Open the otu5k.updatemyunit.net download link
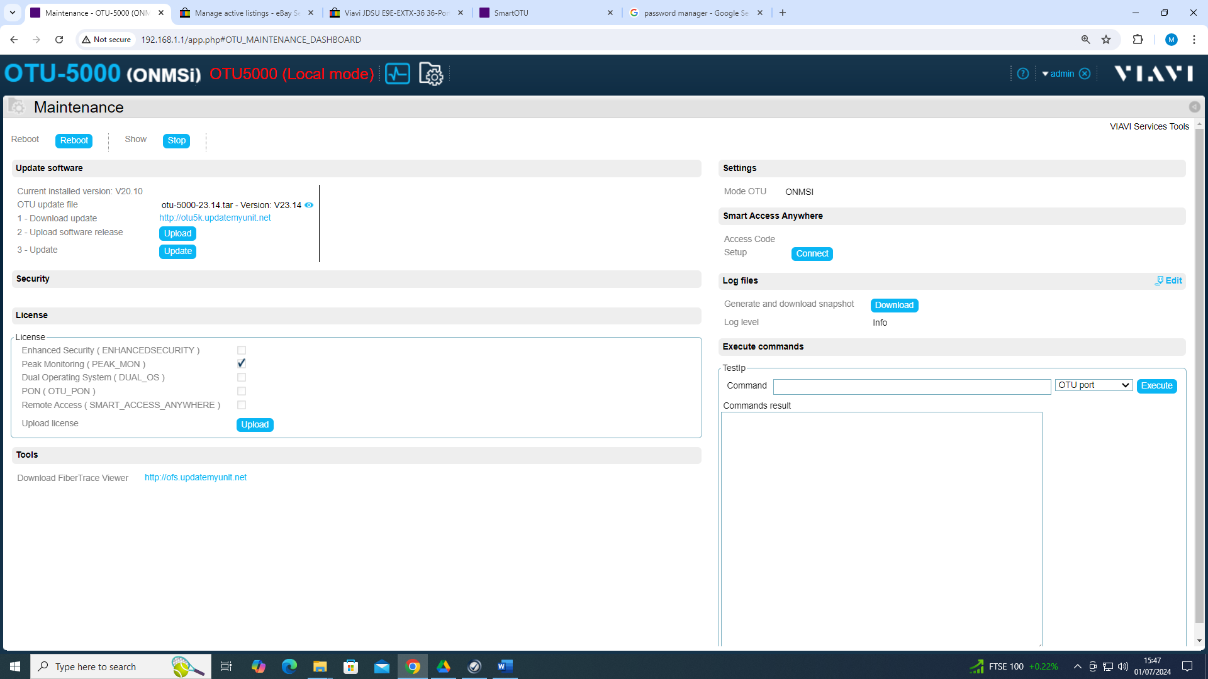The height and width of the screenshot is (679, 1208). pyautogui.click(x=215, y=218)
